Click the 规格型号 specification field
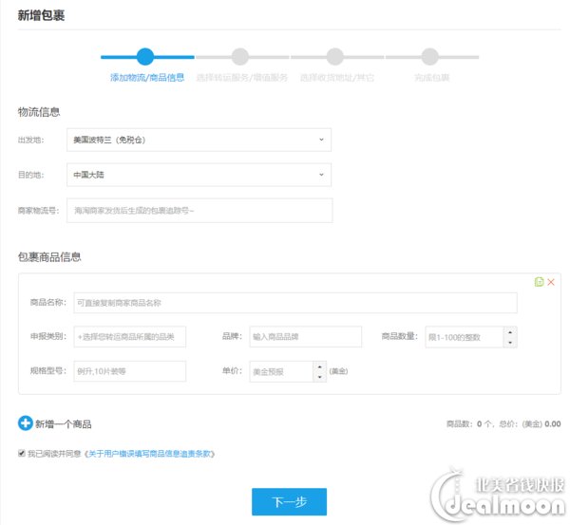The width and height of the screenshot is (570, 525). coord(130,371)
